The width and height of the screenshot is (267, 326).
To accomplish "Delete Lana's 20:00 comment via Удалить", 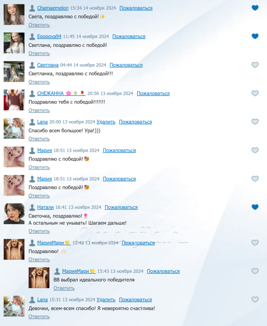I will [x=106, y=122].
